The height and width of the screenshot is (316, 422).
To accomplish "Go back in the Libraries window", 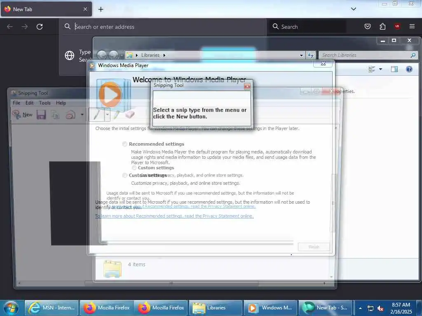I will (x=102, y=55).
